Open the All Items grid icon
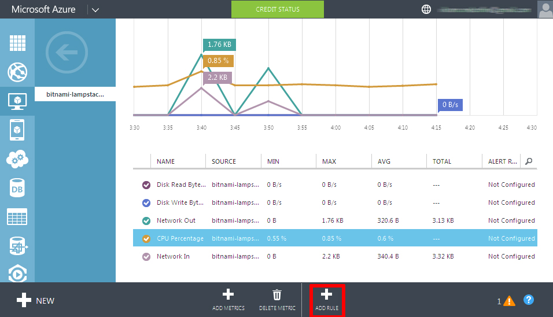 pyautogui.click(x=17, y=43)
